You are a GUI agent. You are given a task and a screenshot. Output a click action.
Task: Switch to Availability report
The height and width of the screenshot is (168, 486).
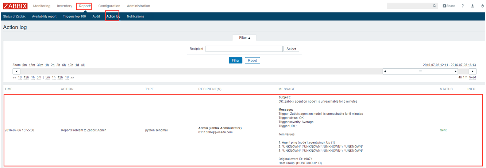tap(44, 16)
